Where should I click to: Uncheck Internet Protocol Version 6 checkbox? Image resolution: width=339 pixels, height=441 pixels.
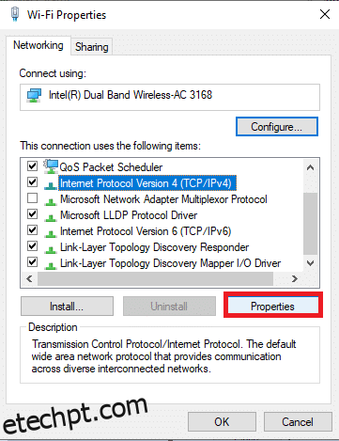point(33,230)
